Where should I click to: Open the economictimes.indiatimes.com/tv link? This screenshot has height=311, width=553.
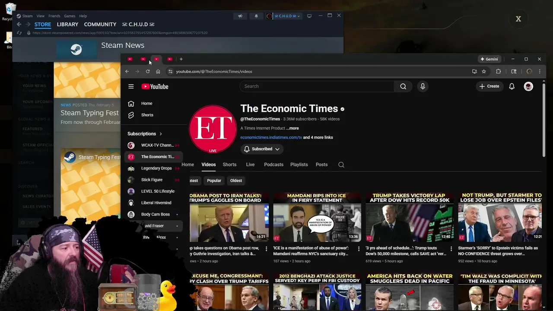pyautogui.click(x=271, y=137)
